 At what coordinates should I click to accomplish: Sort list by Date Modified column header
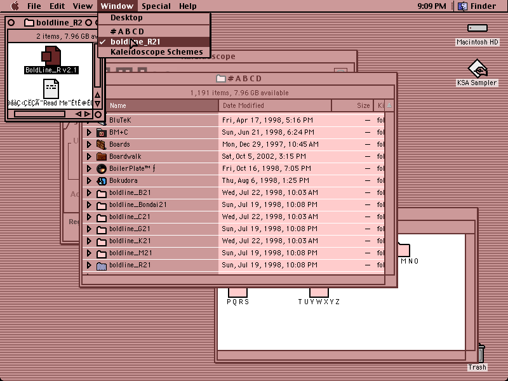275,105
